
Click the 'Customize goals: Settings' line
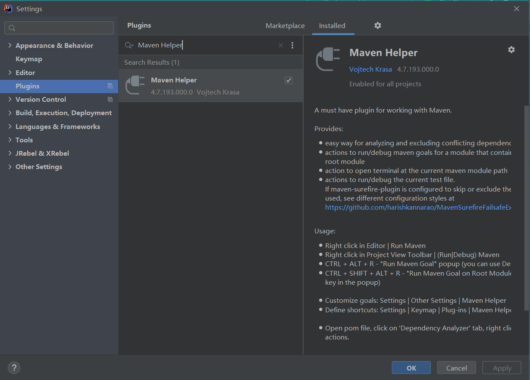(416, 301)
